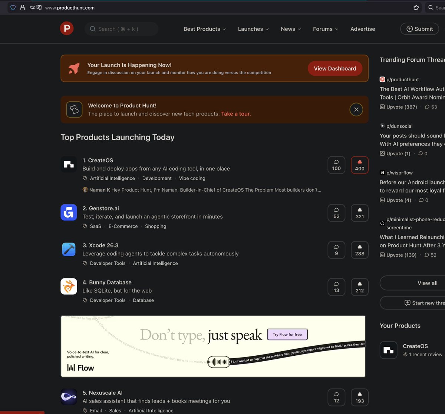Open the 3. Xcode 26.3 title

click(x=100, y=245)
